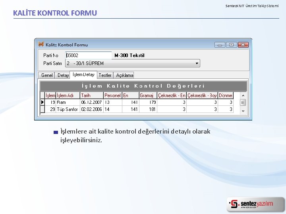
Task: Click the Sentez Yazılım logo
Action: click(x=255, y=204)
